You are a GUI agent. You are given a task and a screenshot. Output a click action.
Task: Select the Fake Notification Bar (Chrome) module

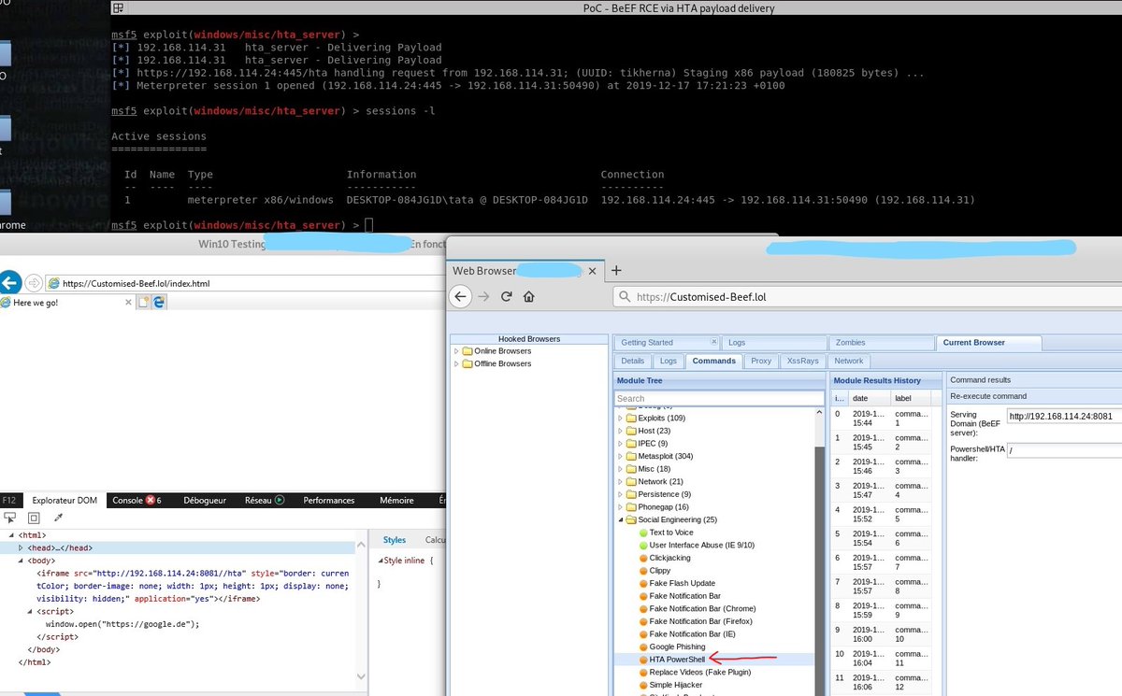click(x=703, y=608)
